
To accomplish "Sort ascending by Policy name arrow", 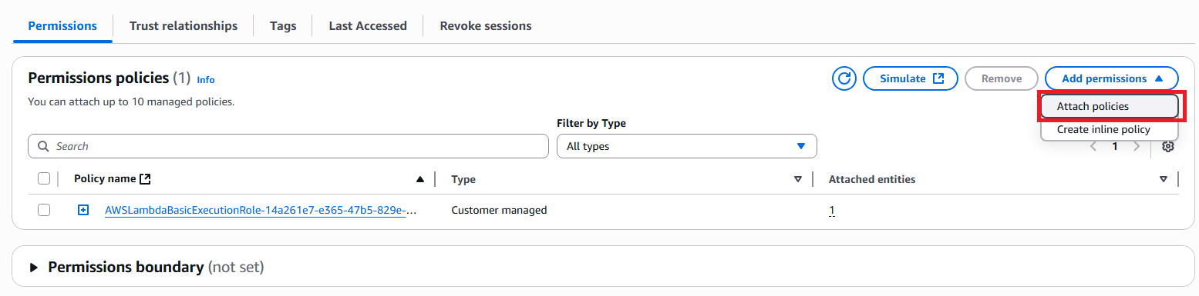I will pyautogui.click(x=420, y=179).
